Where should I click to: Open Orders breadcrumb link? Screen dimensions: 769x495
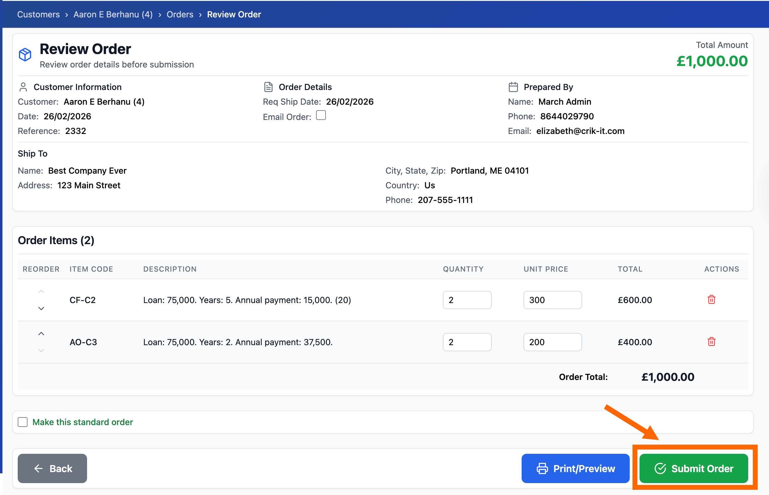180,14
